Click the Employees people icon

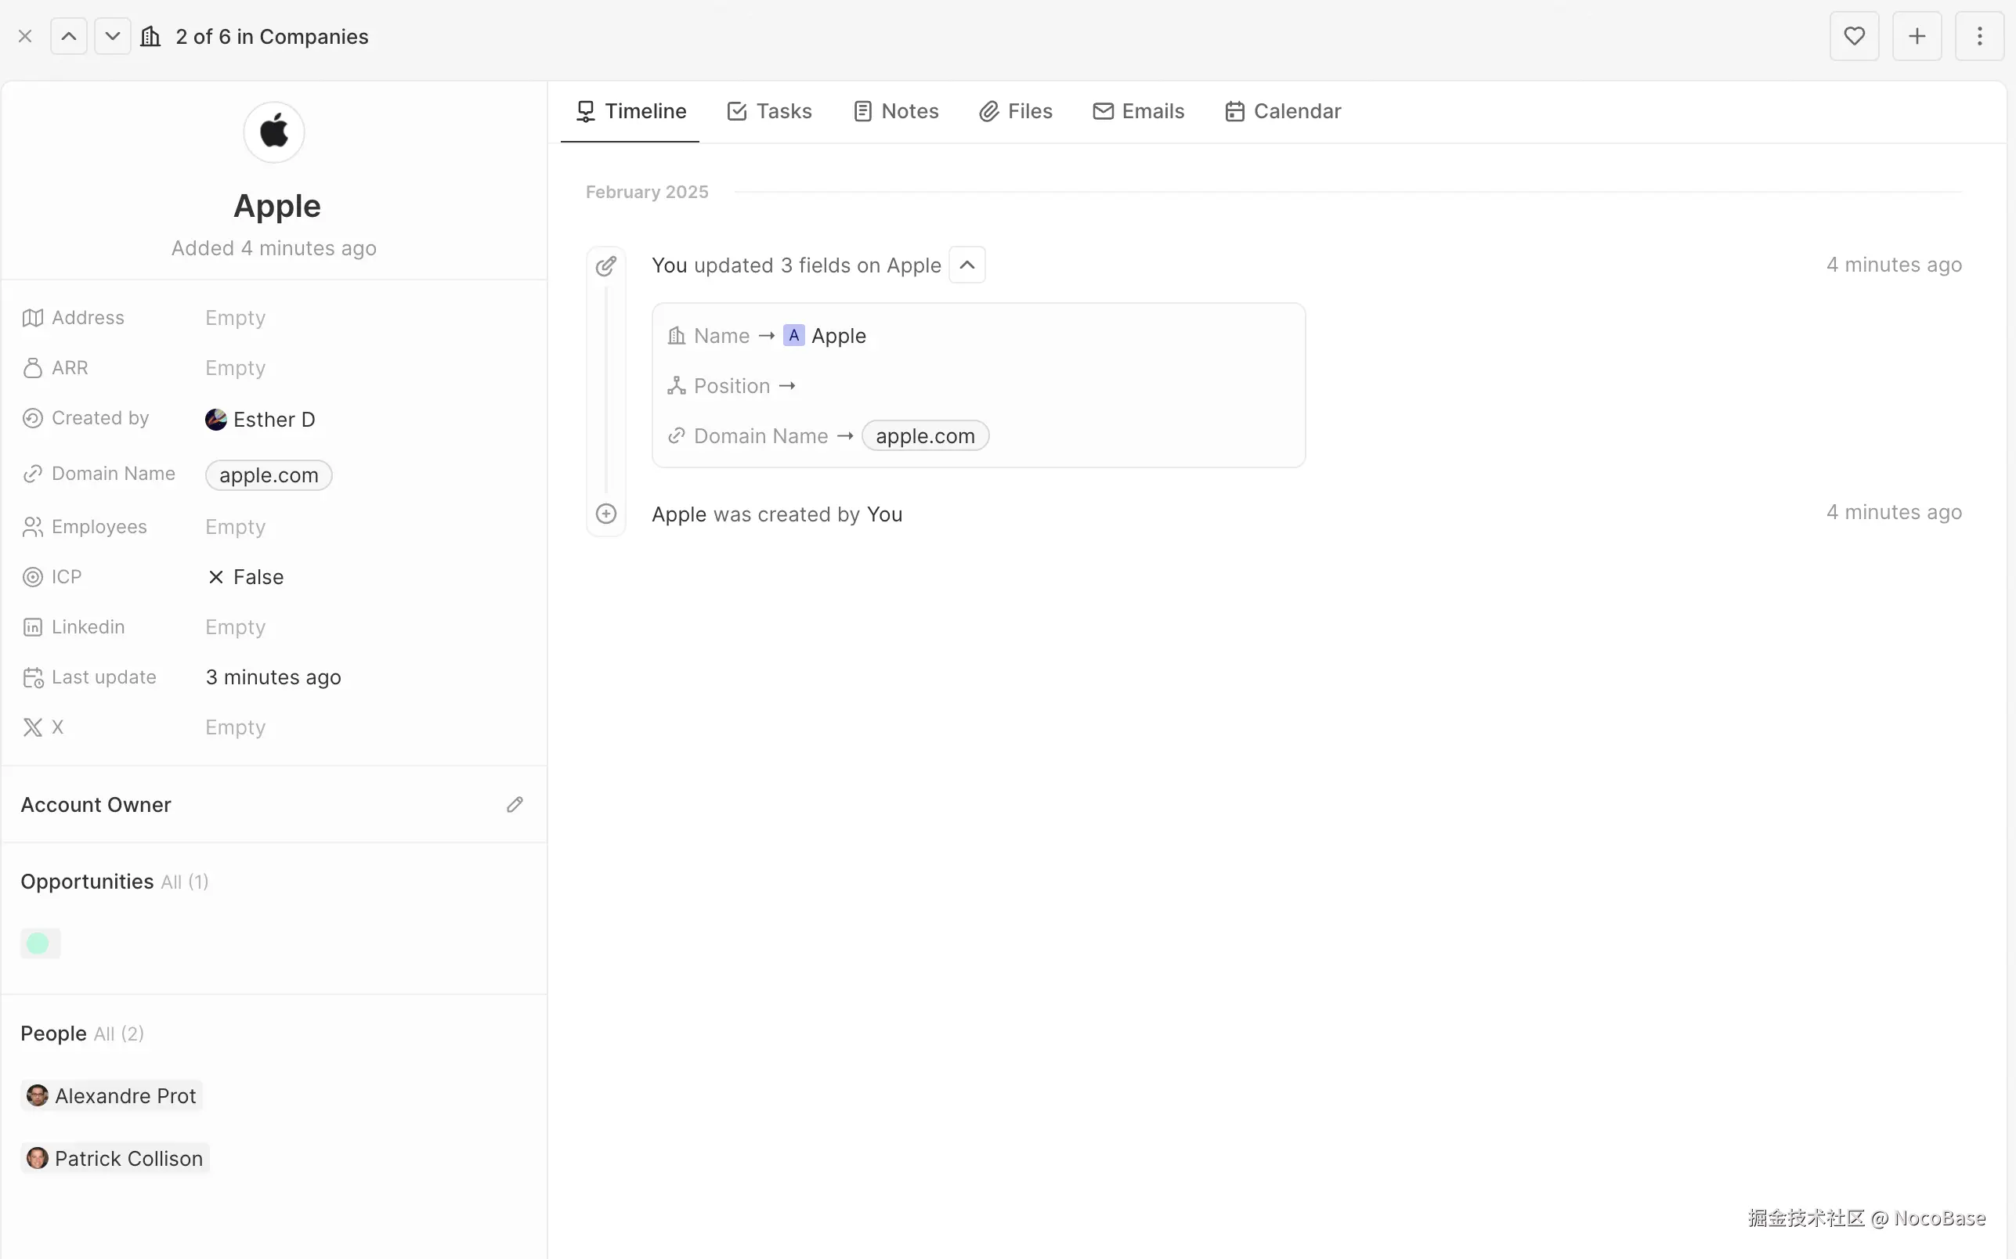click(32, 527)
